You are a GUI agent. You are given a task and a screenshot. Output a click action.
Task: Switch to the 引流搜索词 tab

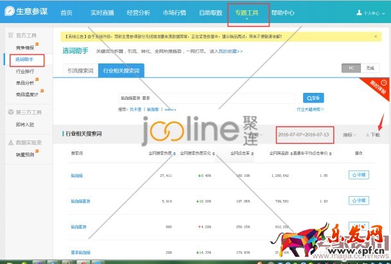80,70
